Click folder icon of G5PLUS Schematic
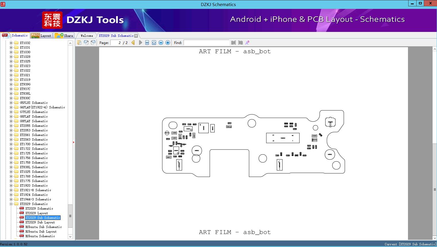437x247 pixels. (16, 103)
